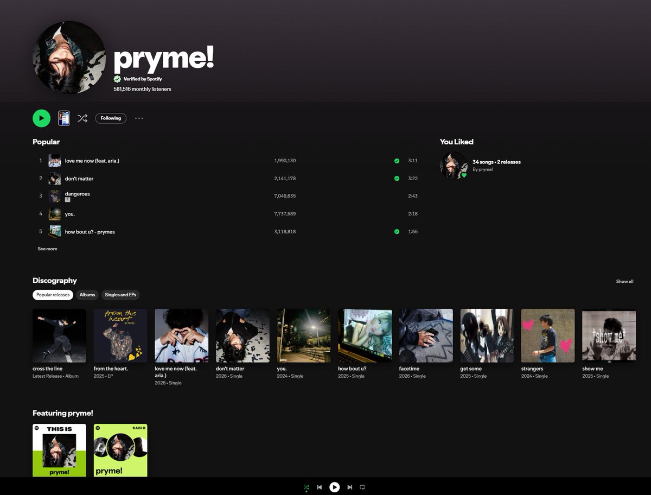
Task: Click the cross the line title text
Action: coord(47,369)
